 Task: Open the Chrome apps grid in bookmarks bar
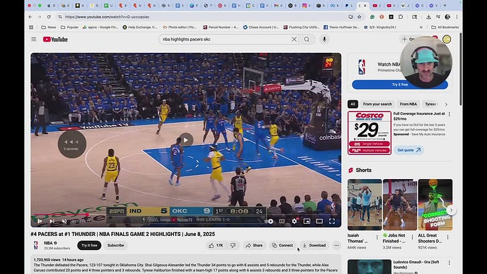(31, 27)
